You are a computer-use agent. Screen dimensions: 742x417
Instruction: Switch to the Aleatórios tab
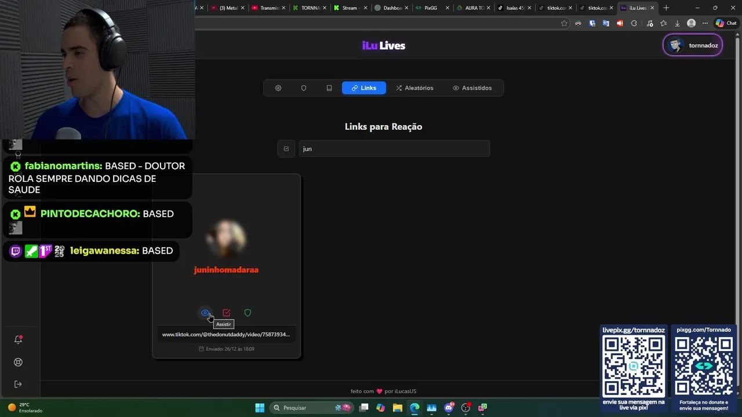click(414, 88)
